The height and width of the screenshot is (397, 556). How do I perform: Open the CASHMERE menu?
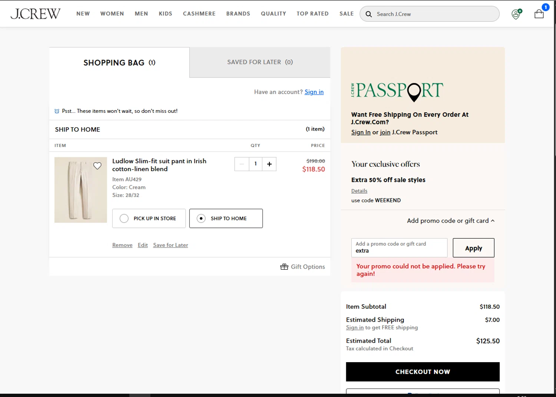[199, 14]
